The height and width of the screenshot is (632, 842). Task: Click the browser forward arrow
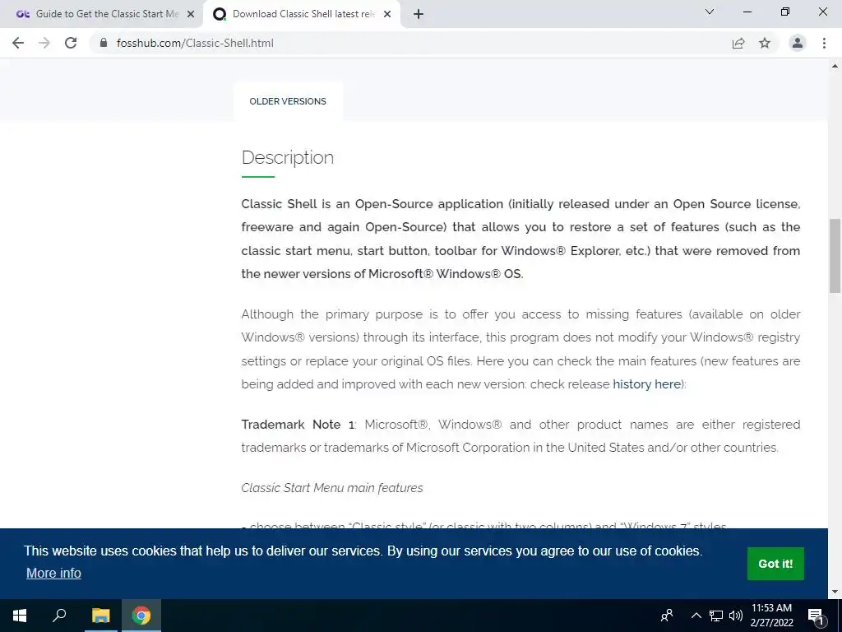pos(44,43)
